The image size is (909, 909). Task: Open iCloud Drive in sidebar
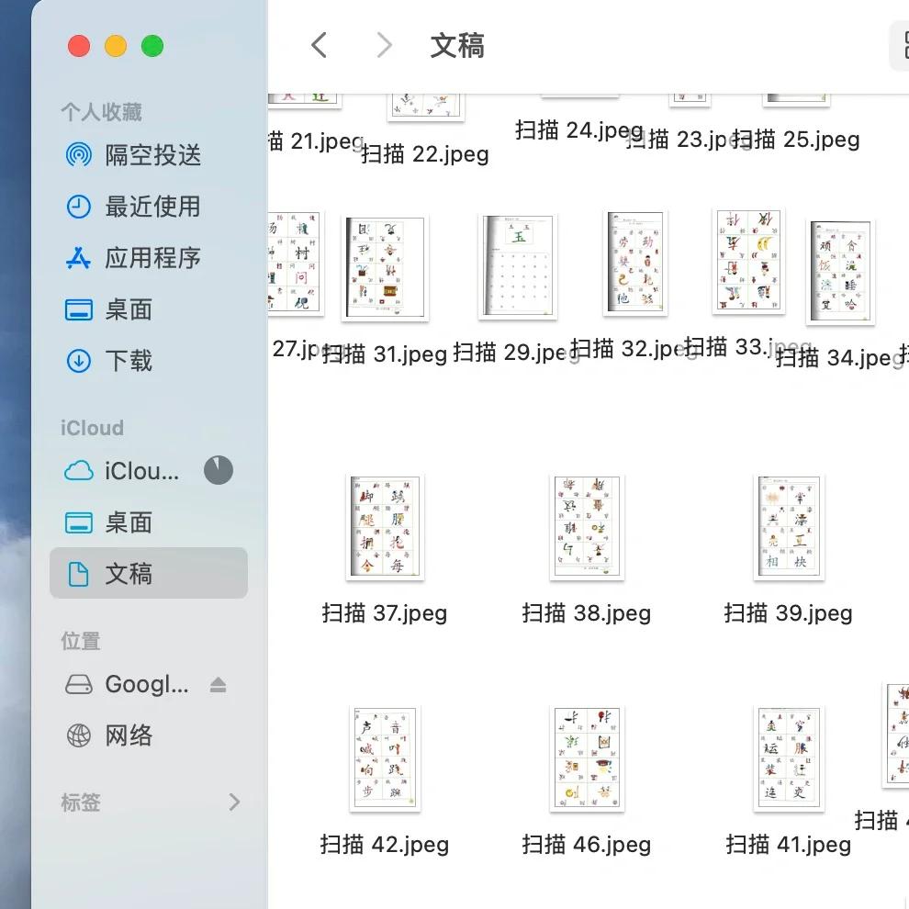click(141, 471)
